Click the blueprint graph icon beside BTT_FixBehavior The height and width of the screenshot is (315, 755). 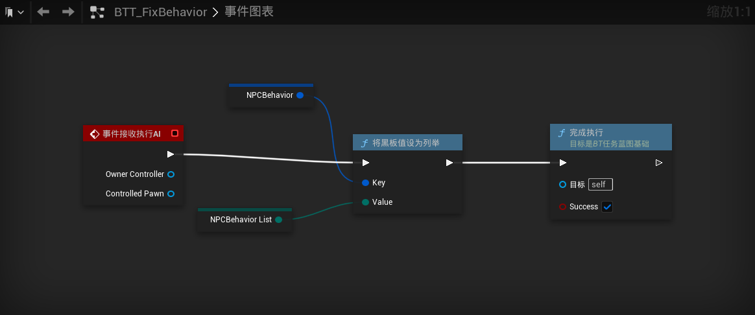(x=97, y=12)
